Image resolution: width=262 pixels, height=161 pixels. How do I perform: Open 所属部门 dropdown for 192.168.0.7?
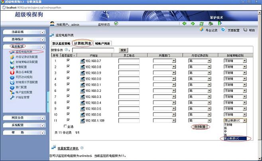174,61
